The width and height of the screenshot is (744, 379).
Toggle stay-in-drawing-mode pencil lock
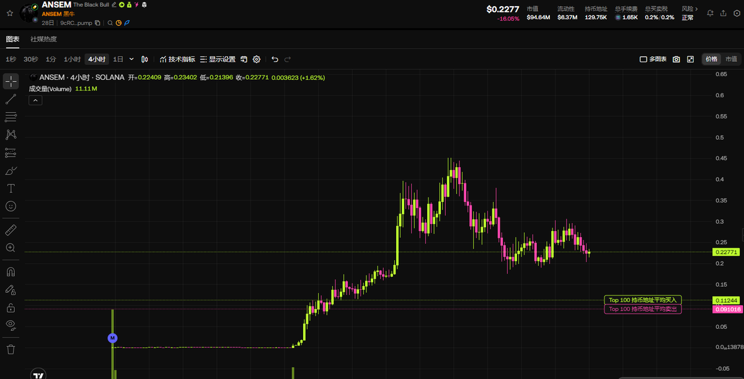[11, 289]
